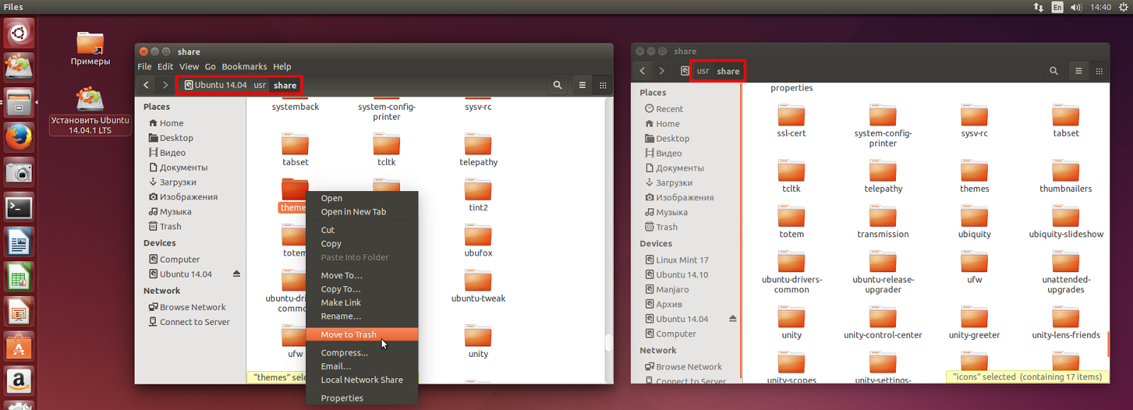Switch left window to grid view
The height and width of the screenshot is (410, 1133).
[603, 85]
